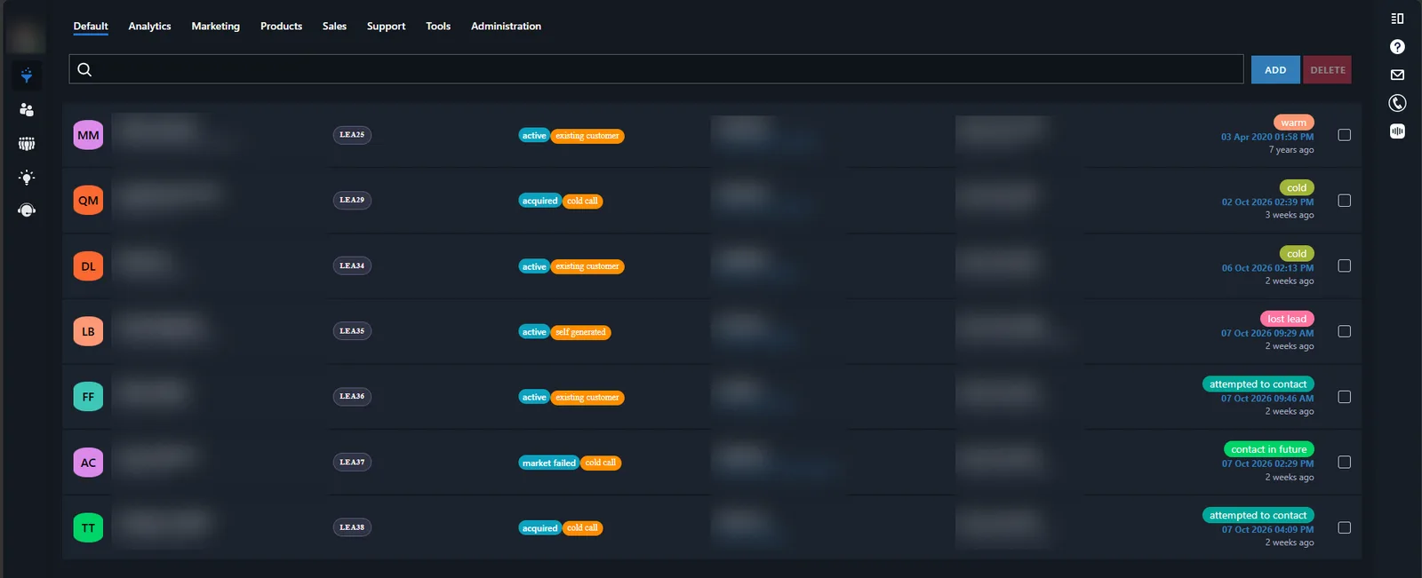The height and width of the screenshot is (578, 1422).
Task: Open the Analytics menu
Action: point(149,26)
